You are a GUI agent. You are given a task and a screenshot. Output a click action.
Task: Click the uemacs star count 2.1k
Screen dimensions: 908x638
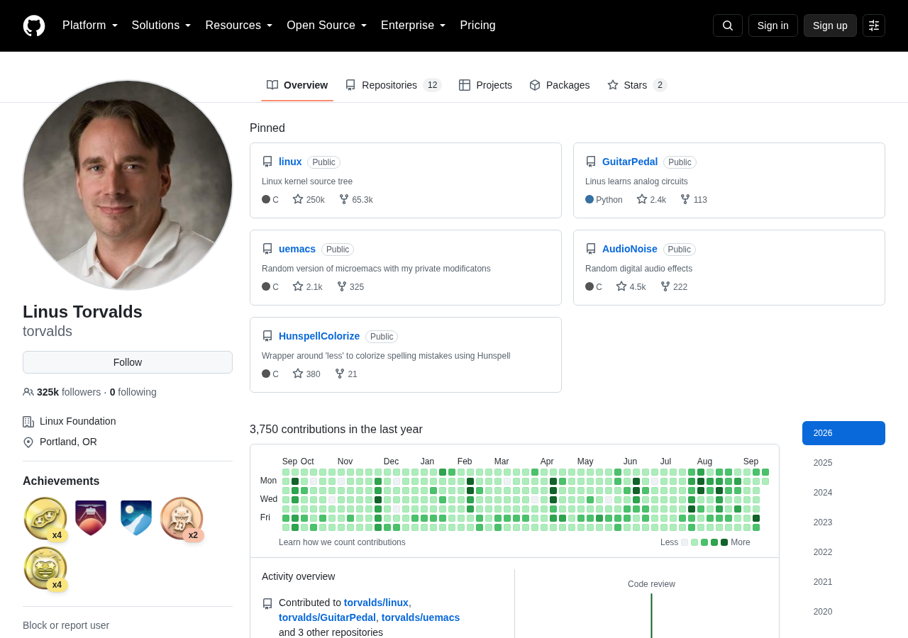(307, 287)
